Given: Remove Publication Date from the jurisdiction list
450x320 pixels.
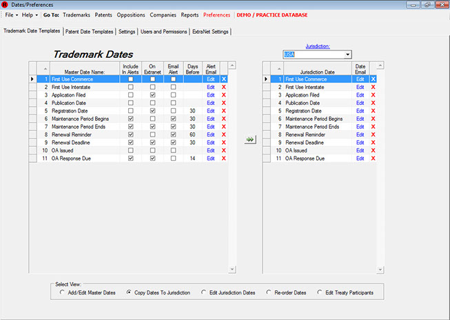Looking at the screenshot, I should (x=374, y=103).
